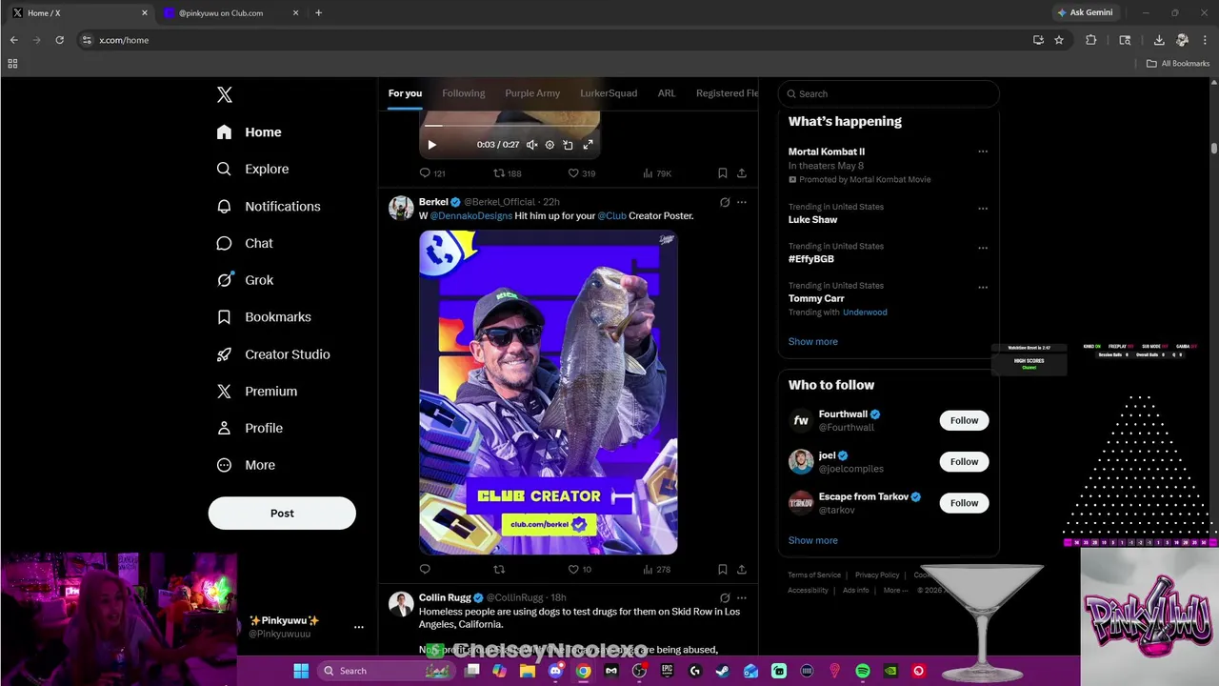Open the Grok icon on Collin Rugg's post
This screenshot has height=686, width=1219.
pos(725,597)
